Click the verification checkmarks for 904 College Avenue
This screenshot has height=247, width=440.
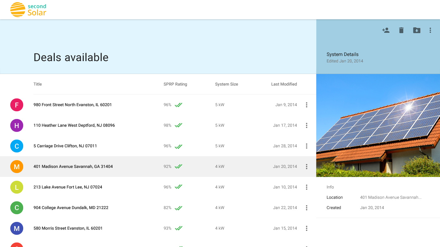click(x=179, y=207)
